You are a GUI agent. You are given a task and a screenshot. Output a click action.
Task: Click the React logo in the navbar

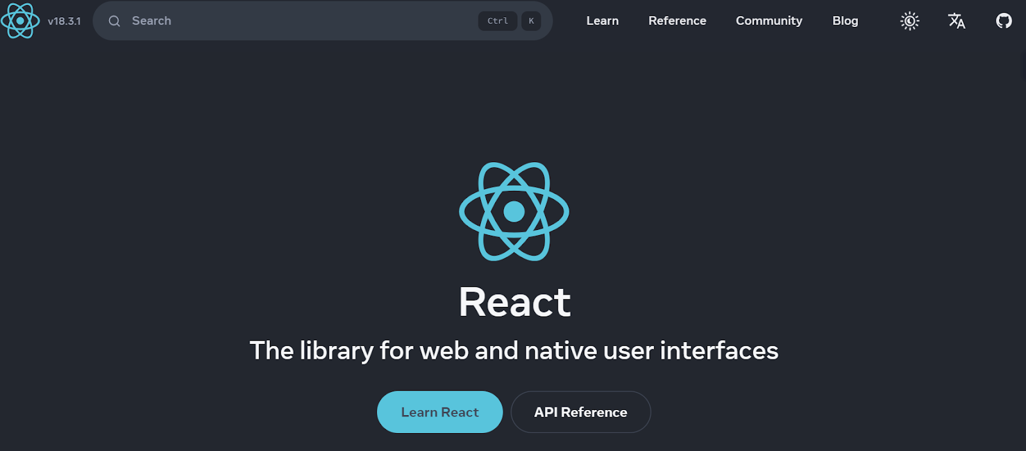21,20
